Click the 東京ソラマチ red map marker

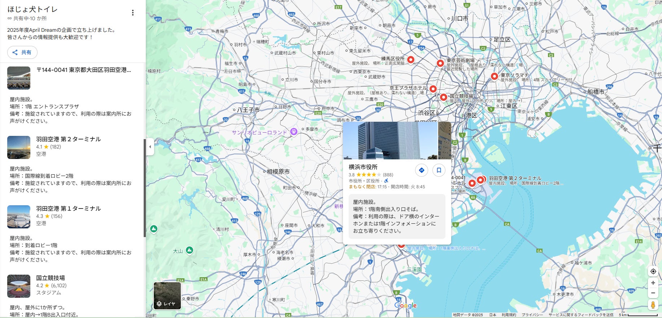coord(495,76)
